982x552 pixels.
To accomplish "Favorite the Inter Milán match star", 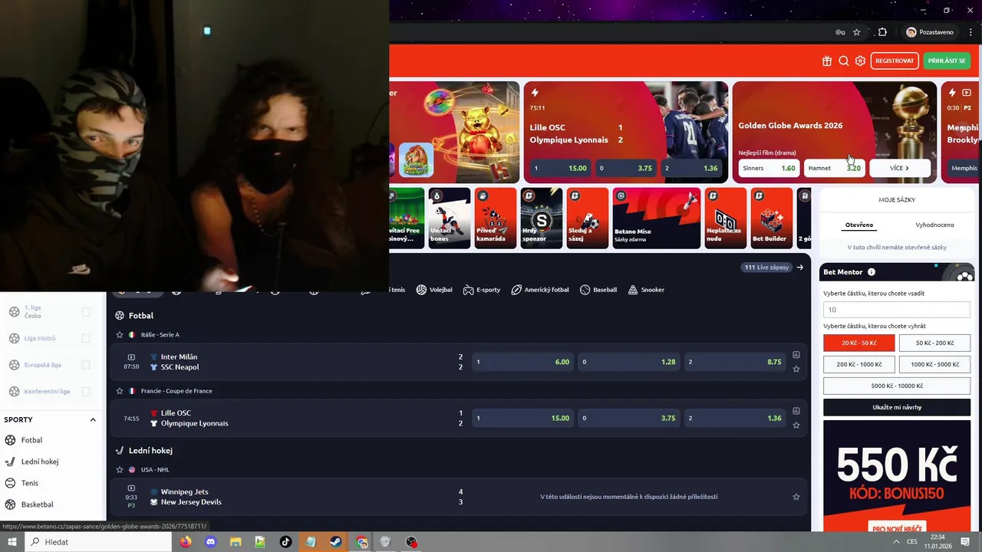I will click(796, 370).
